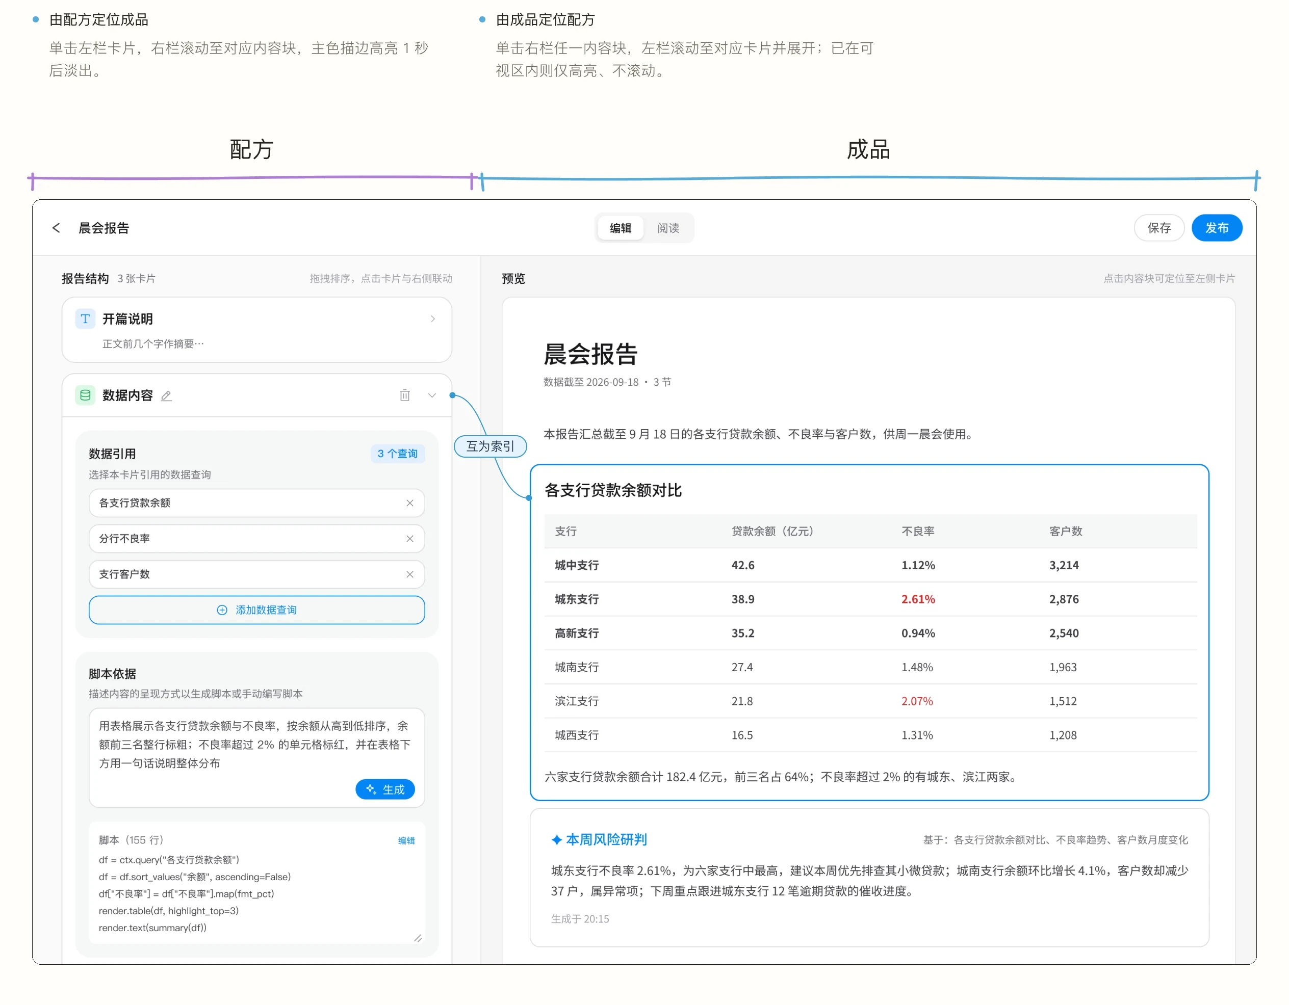Click the 城南支行 row cell
The height and width of the screenshot is (1005, 1289).
tap(577, 667)
